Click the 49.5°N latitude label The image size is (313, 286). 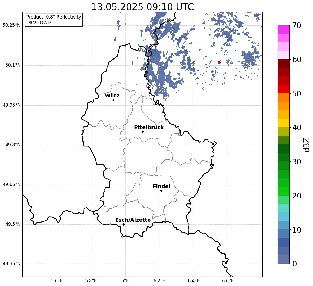pos(13,224)
